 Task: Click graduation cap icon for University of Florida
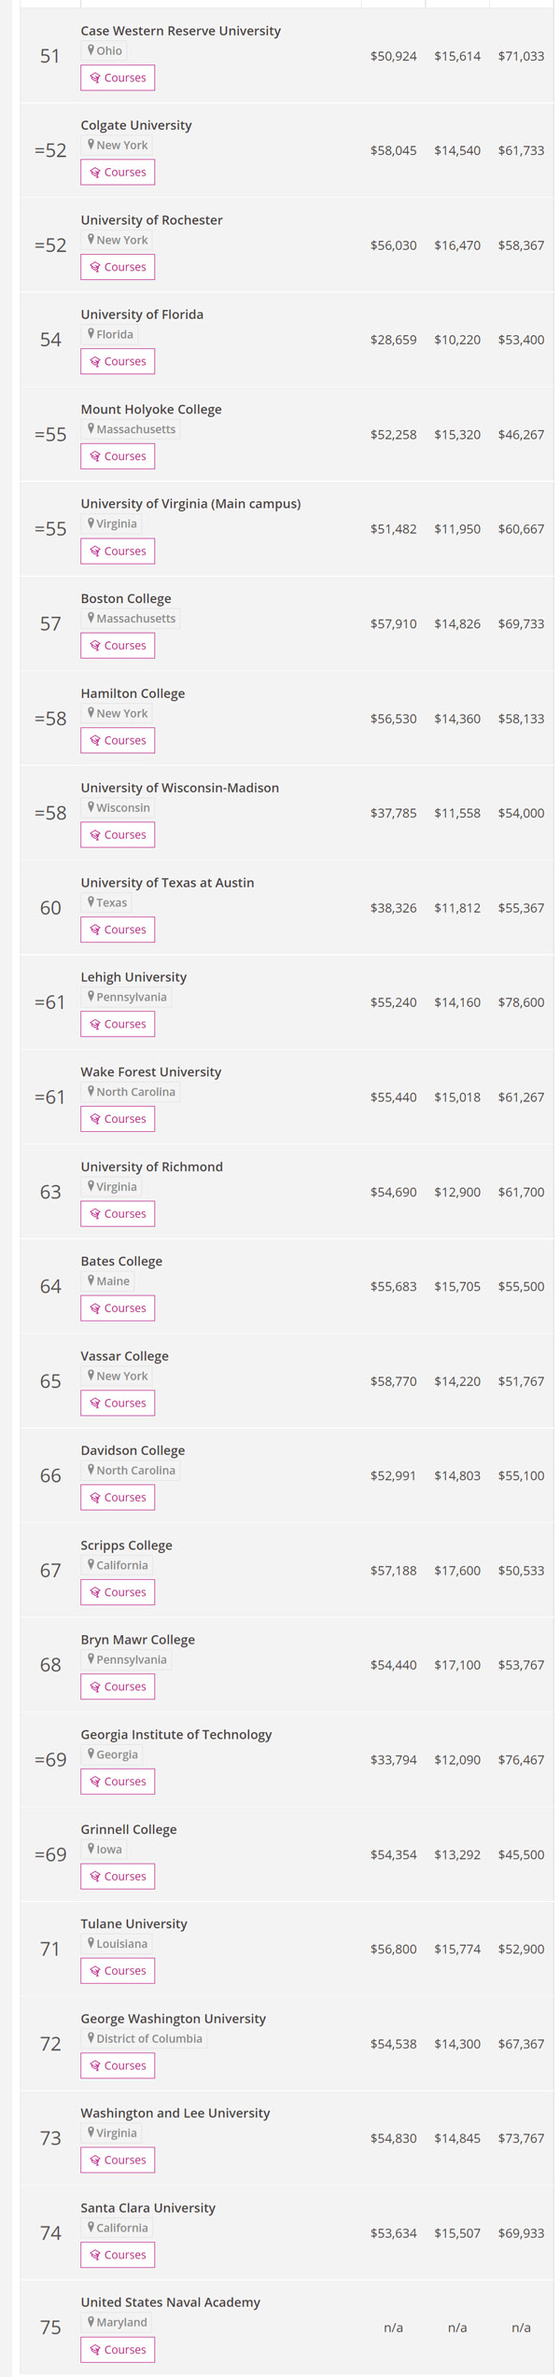click(x=95, y=362)
